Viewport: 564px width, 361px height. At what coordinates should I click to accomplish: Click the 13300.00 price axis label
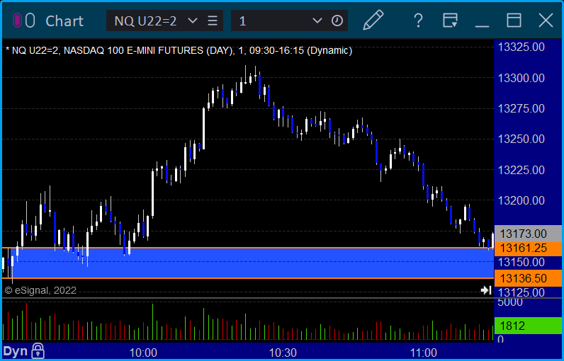pos(521,78)
